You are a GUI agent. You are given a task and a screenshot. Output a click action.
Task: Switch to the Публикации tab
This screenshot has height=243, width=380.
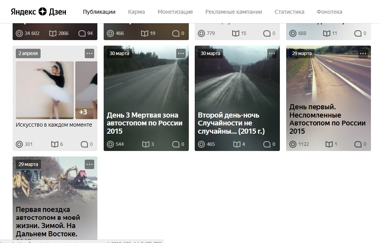(99, 12)
